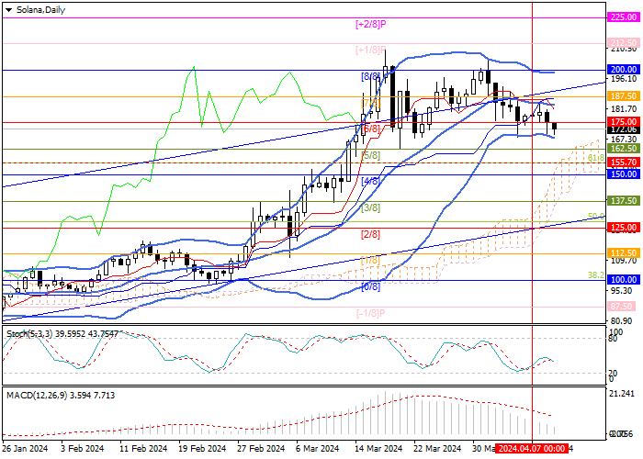Select the 175.00 red price label

tap(624, 122)
